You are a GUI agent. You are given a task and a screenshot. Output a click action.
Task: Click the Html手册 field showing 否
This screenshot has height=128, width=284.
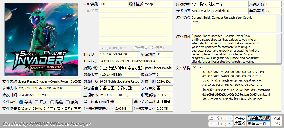point(124,102)
